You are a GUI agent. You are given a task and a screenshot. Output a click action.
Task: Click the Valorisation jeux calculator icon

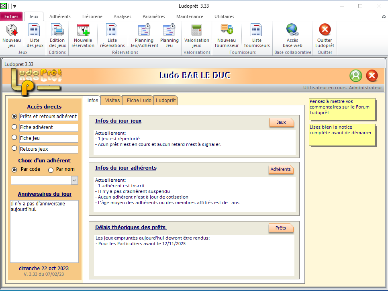[x=196, y=30]
